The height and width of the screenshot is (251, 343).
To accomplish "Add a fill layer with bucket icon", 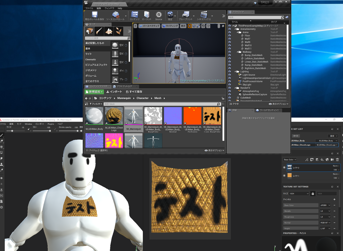I will pyautogui.click(x=322, y=160).
